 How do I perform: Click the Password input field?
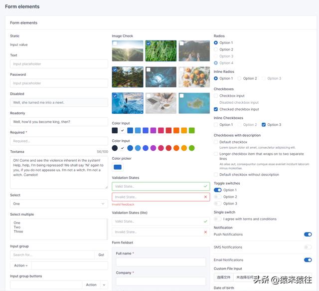coord(59,83)
